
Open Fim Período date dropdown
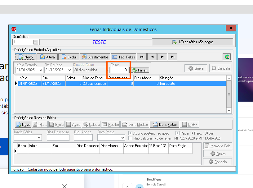(69, 70)
